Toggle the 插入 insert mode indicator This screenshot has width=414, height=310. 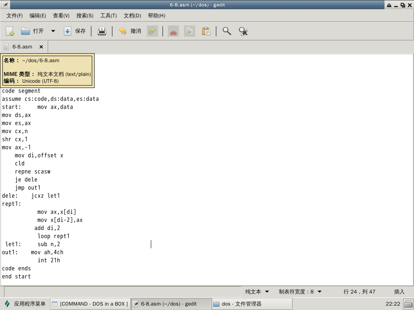399,291
